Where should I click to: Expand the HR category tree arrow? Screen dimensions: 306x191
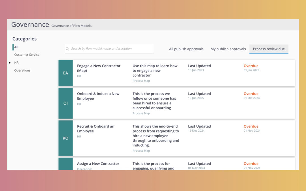pos(10,63)
